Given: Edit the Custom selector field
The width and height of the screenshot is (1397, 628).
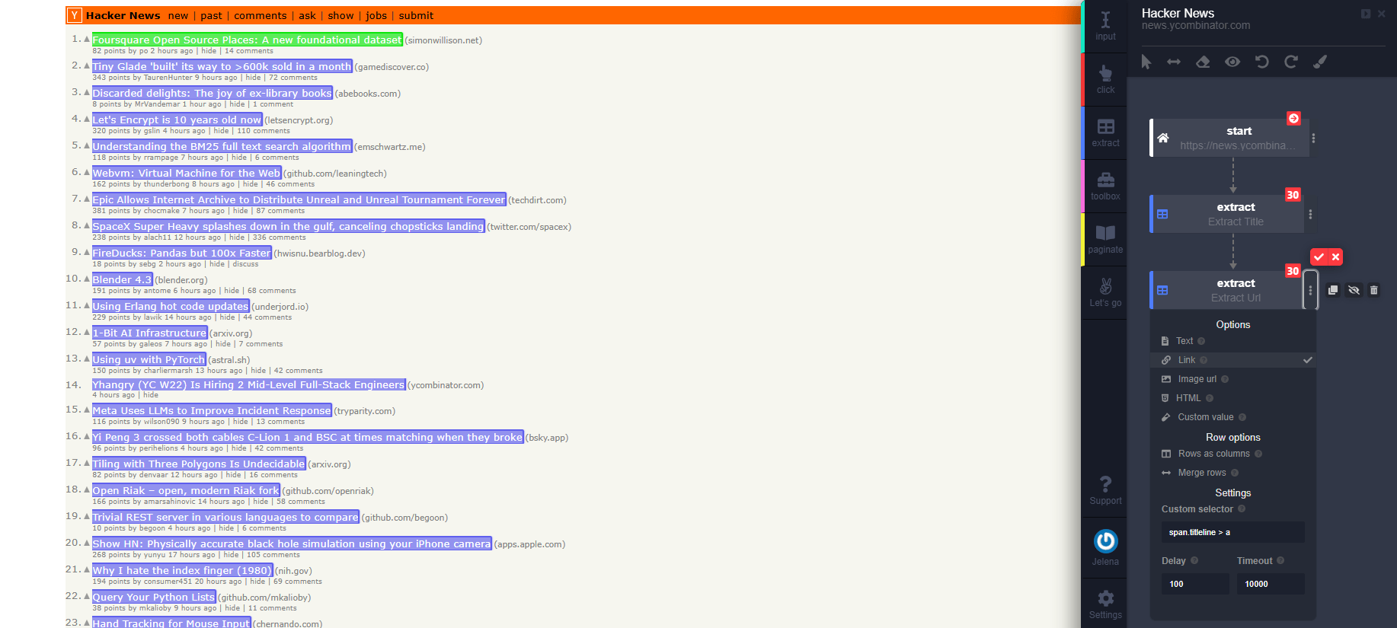Looking at the screenshot, I should click(1232, 532).
